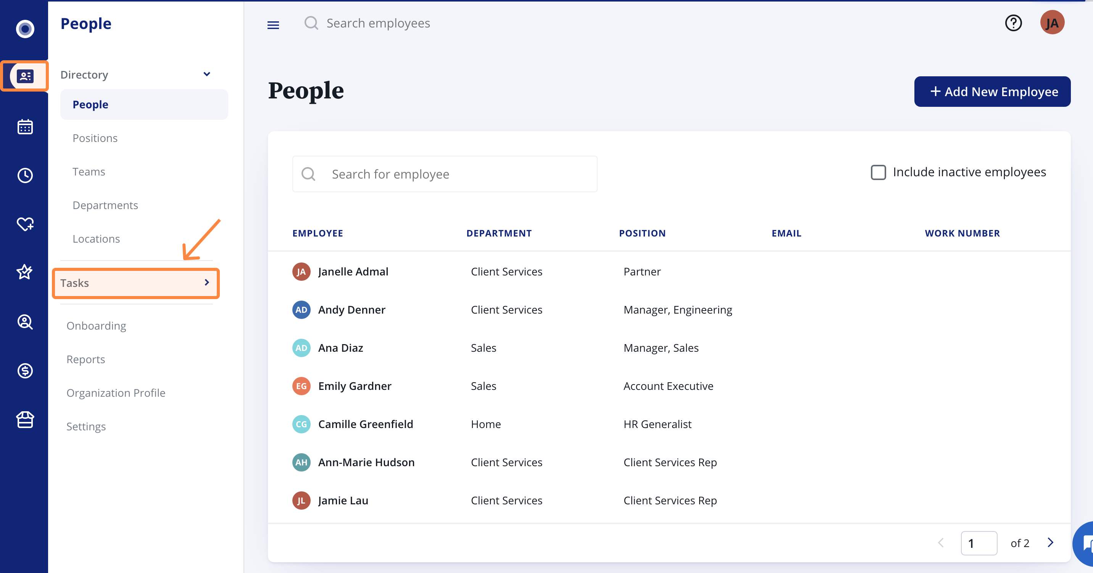
Task: Click Andy Denner's AD avatar
Action: 301,310
